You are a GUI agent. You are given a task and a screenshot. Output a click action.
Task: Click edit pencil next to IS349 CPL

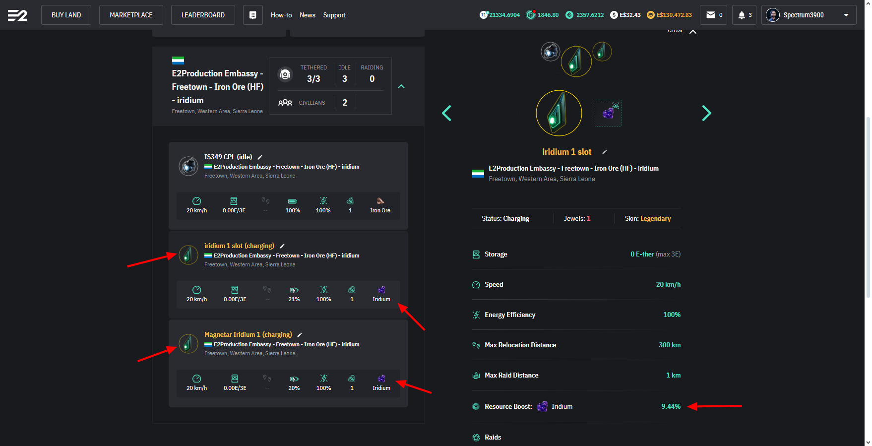tap(260, 157)
